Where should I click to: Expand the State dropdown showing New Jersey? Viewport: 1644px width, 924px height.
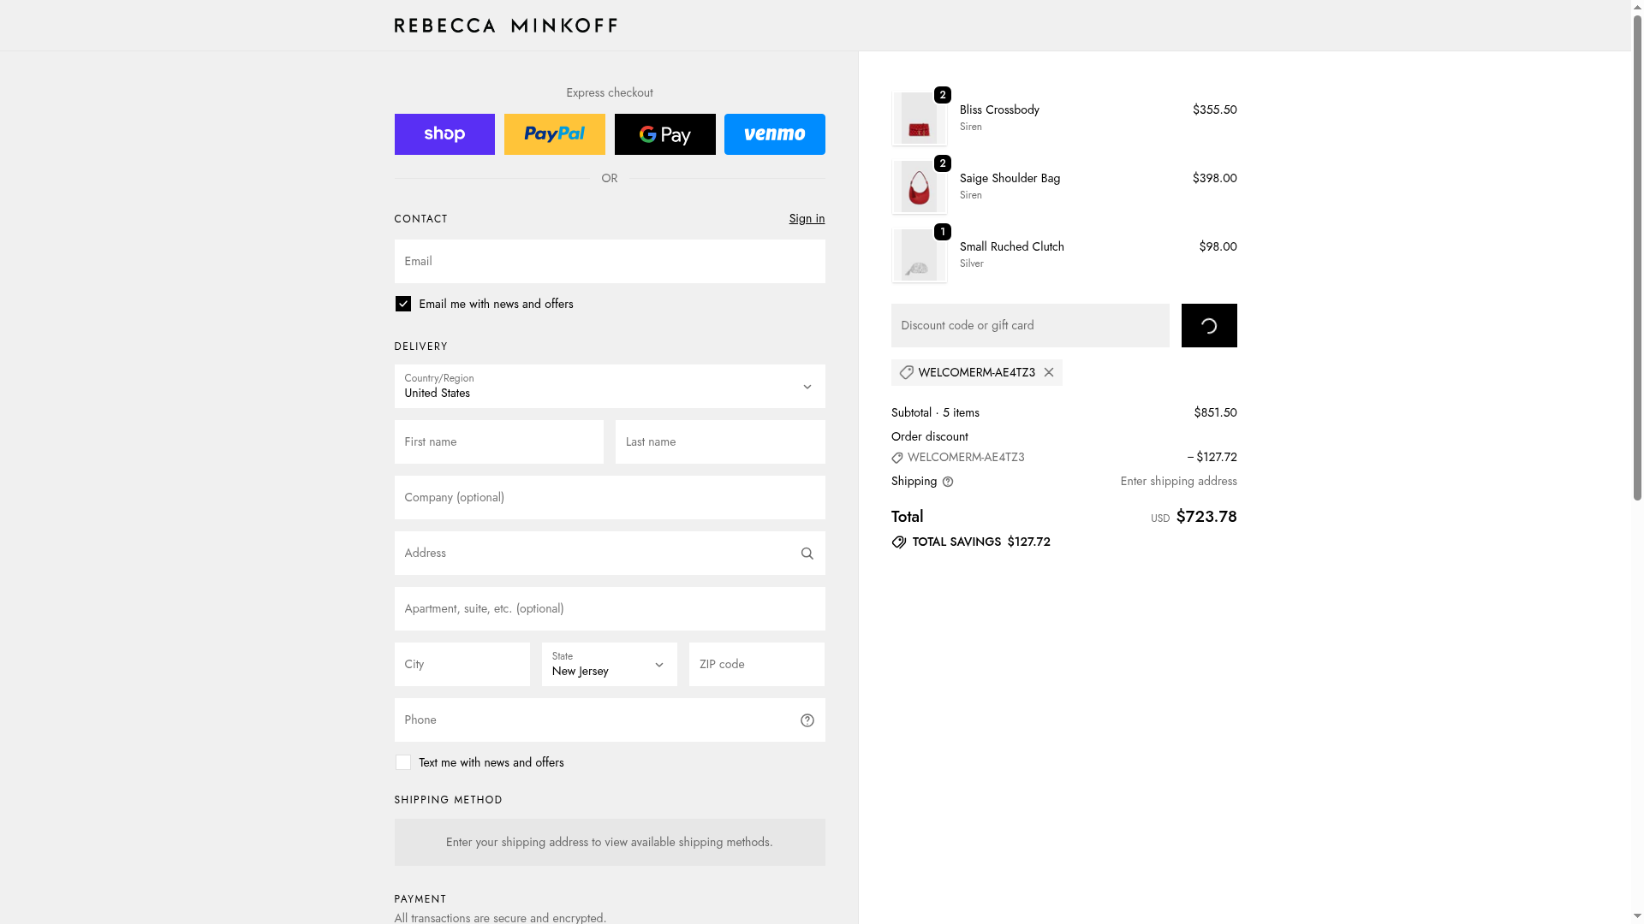point(609,665)
